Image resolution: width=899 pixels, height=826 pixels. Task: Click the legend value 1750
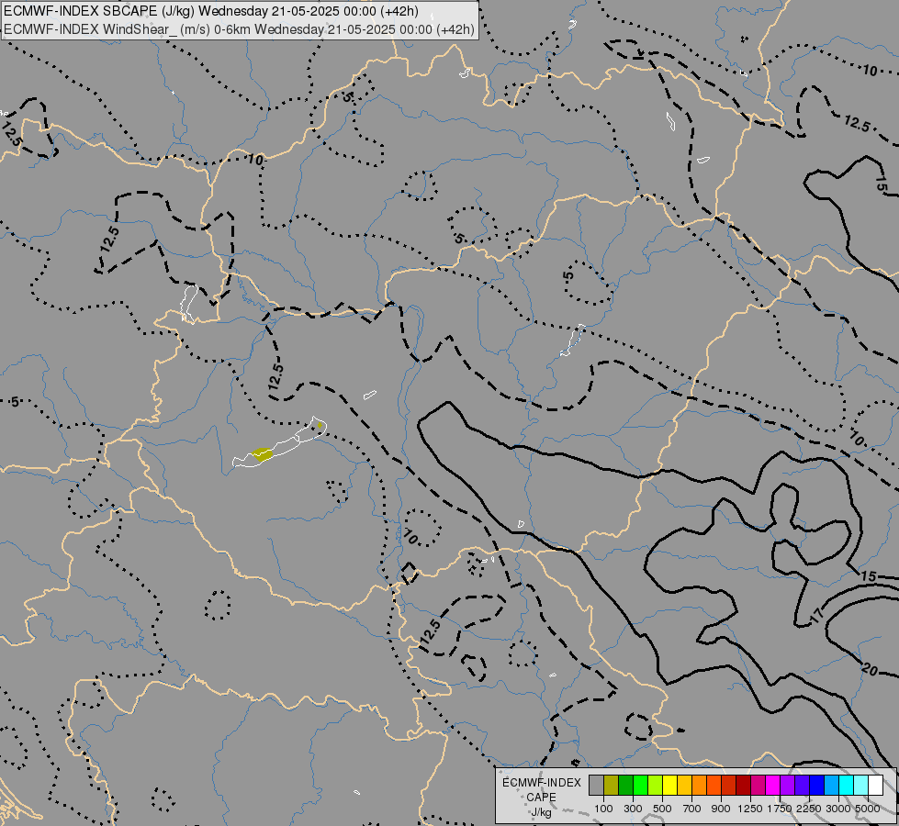click(x=780, y=809)
